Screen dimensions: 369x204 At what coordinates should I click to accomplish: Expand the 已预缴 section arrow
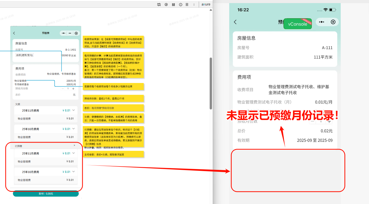coord(74,145)
